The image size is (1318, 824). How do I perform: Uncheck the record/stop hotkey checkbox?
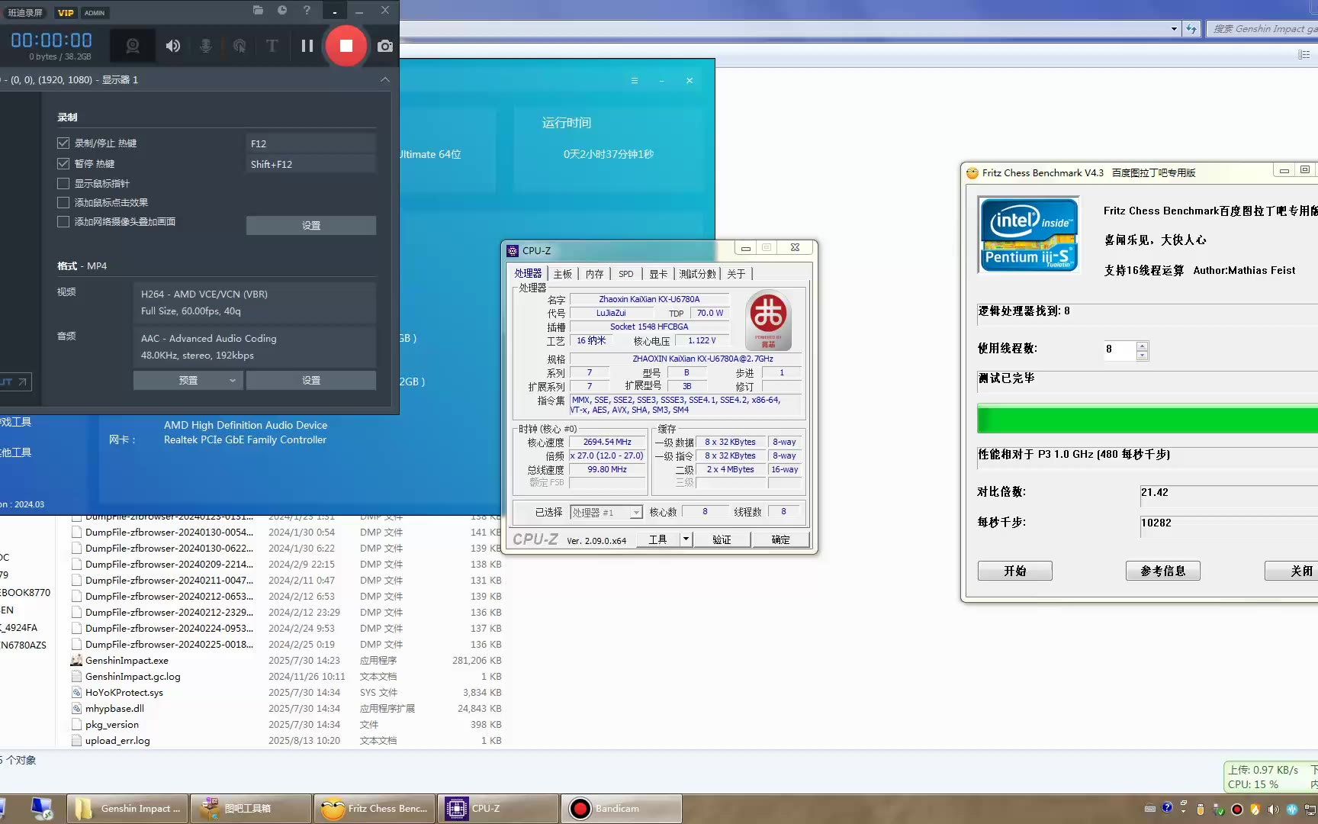click(x=63, y=143)
